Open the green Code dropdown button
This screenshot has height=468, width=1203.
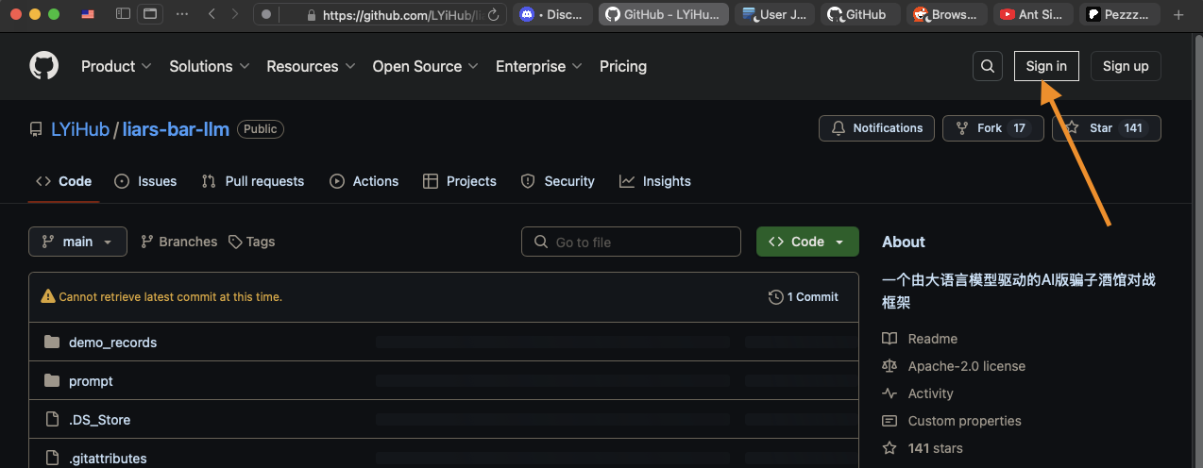807,242
